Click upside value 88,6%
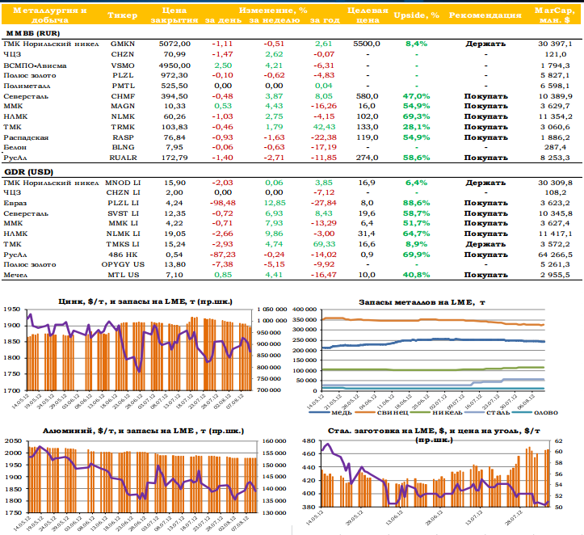The image size is (584, 535). 417,203
